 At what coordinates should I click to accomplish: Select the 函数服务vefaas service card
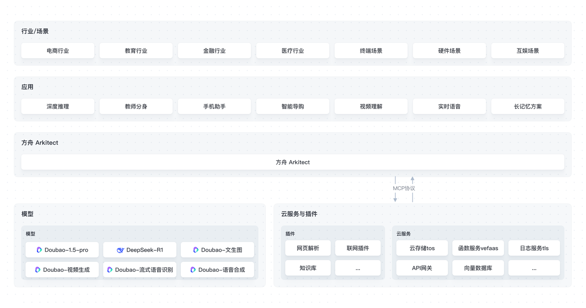point(478,248)
